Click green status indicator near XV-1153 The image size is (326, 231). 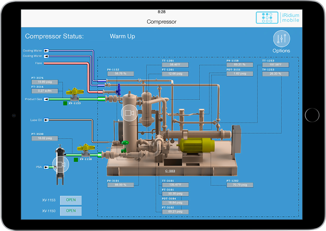point(65,103)
